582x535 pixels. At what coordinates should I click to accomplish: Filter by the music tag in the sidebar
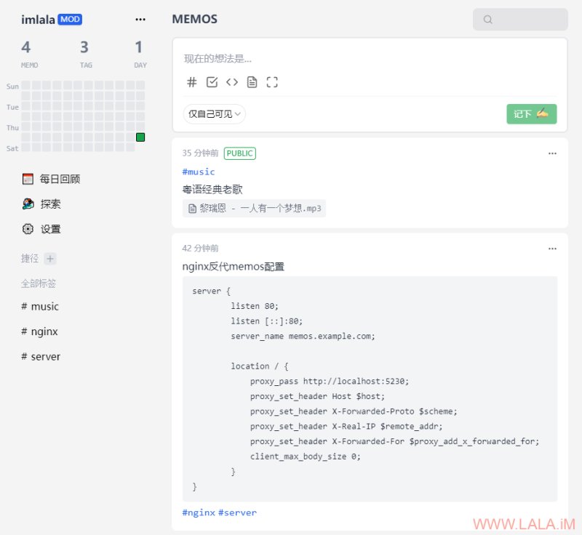[40, 307]
